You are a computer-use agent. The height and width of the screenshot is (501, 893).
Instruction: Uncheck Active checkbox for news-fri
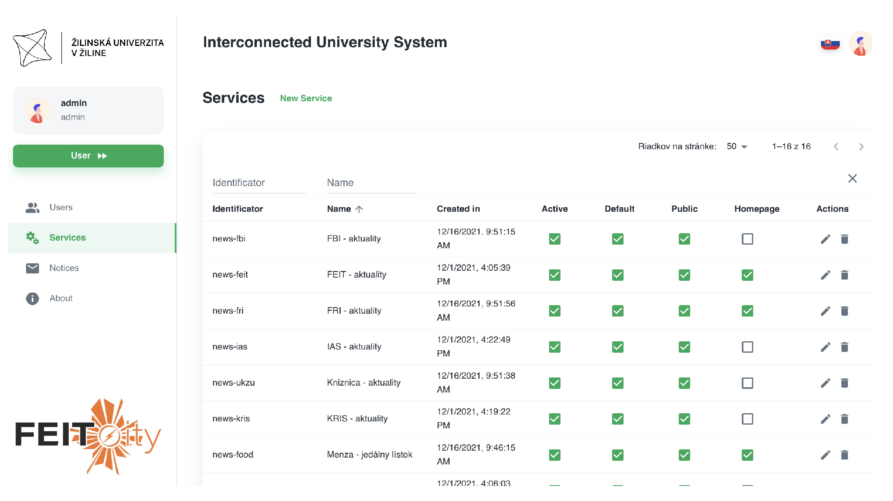pos(554,311)
